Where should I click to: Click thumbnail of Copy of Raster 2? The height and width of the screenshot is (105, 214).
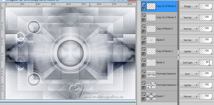pyautogui.click(x=151, y=51)
